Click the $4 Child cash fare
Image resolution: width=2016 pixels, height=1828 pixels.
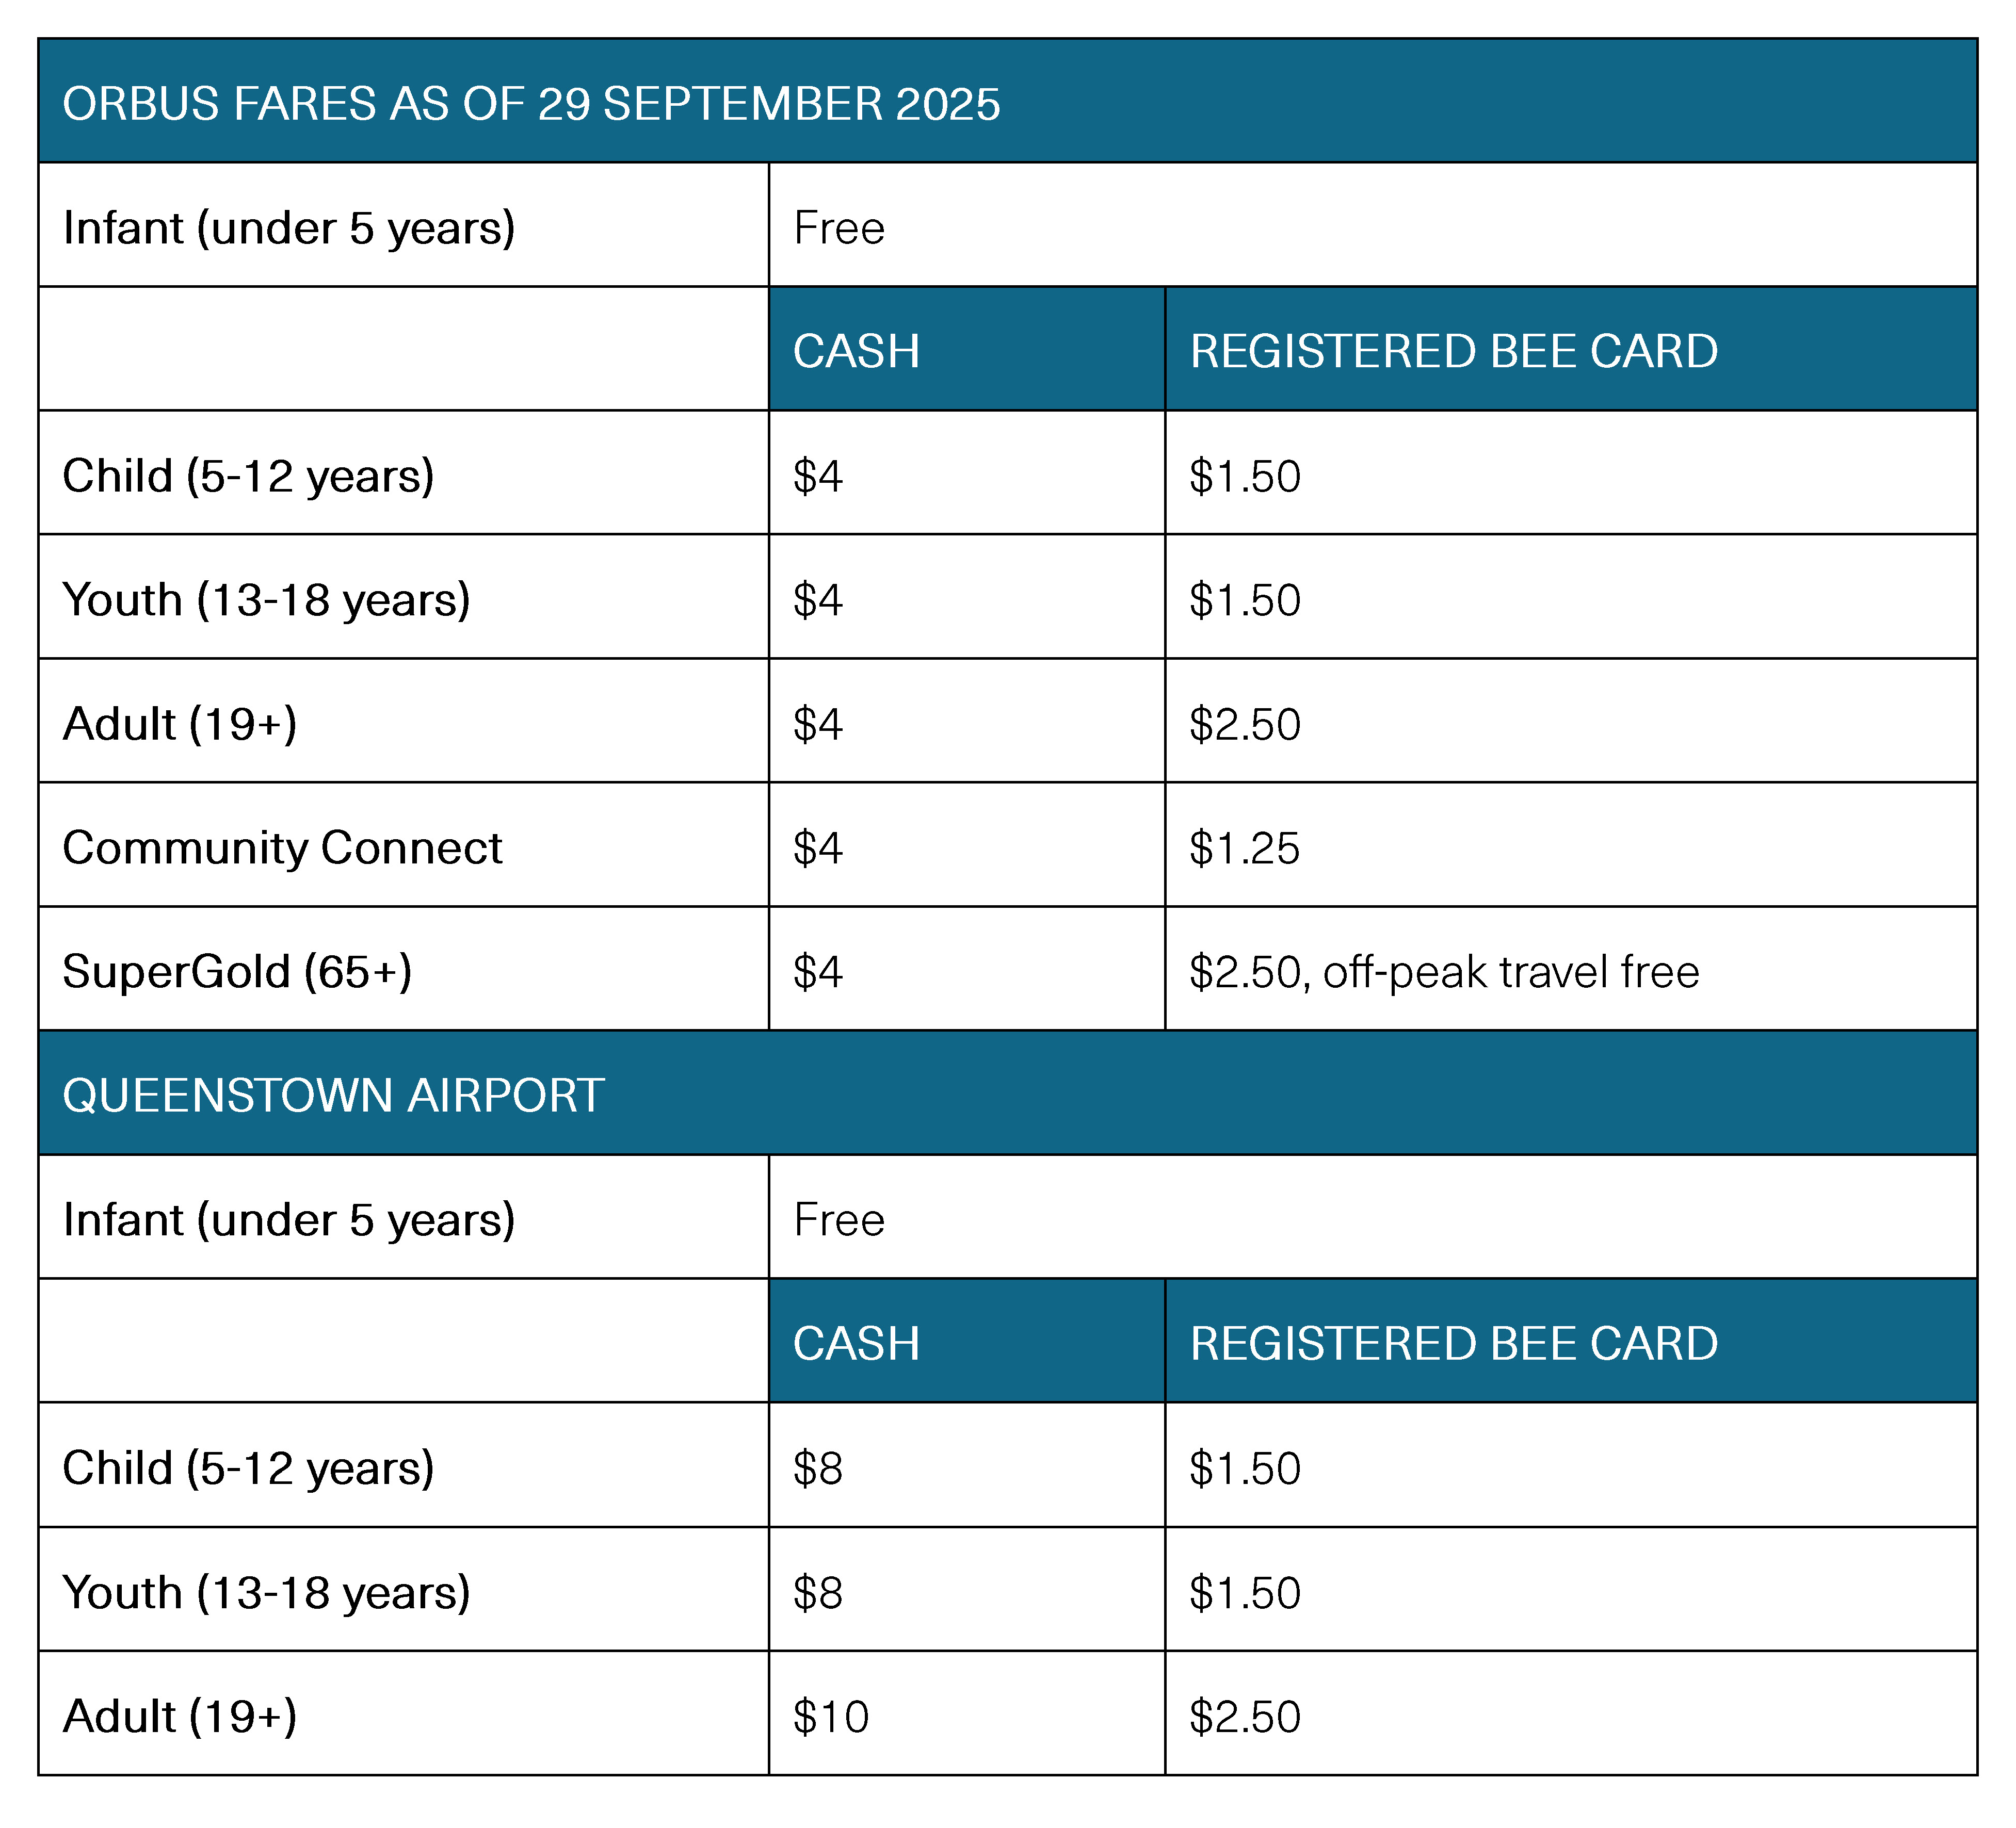pos(818,476)
